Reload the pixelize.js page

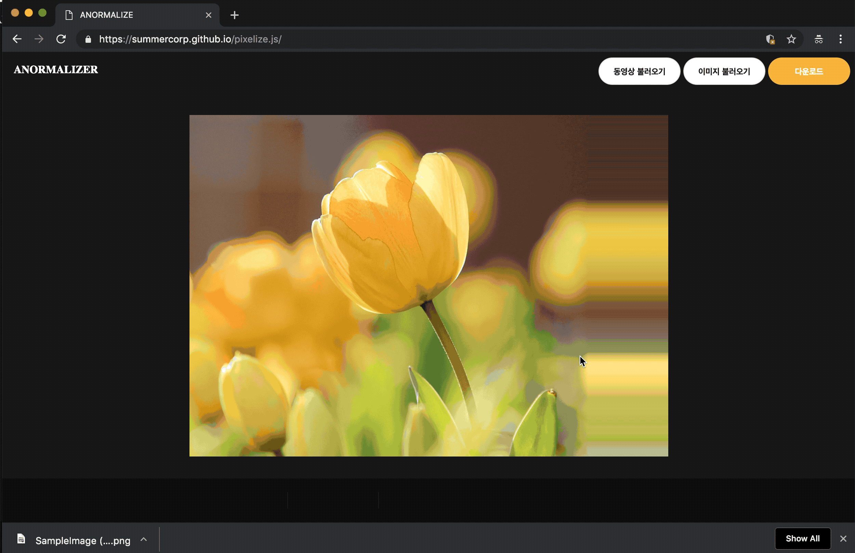point(61,39)
